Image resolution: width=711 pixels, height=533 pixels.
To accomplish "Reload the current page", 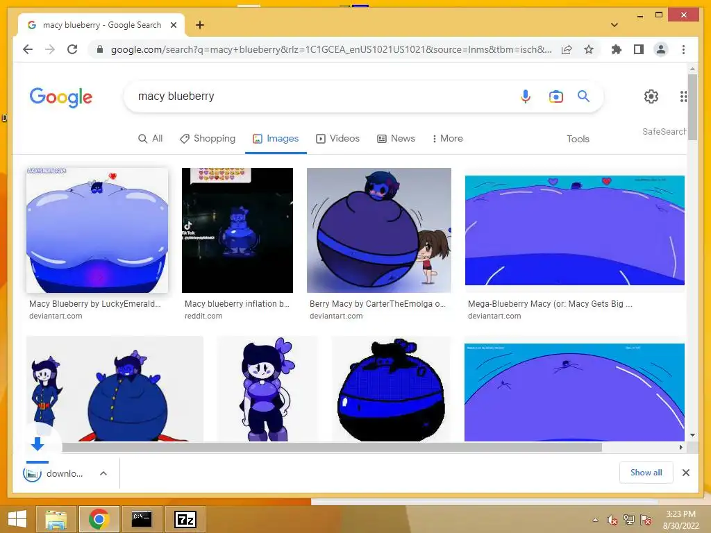I will point(72,49).
